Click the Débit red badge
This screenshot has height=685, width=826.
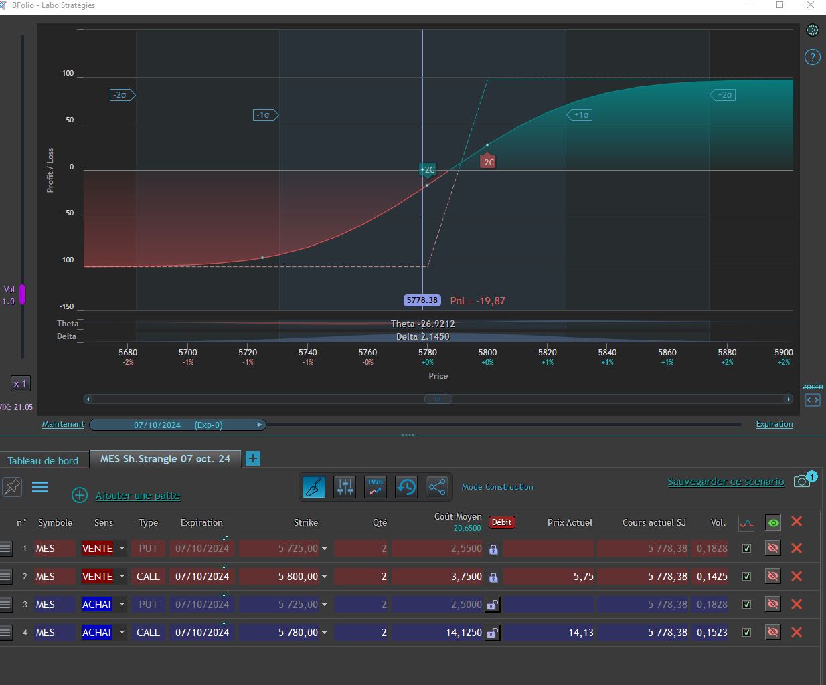tap(501, 522)
